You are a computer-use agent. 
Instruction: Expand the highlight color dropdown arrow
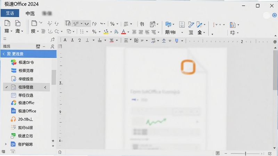111,32
